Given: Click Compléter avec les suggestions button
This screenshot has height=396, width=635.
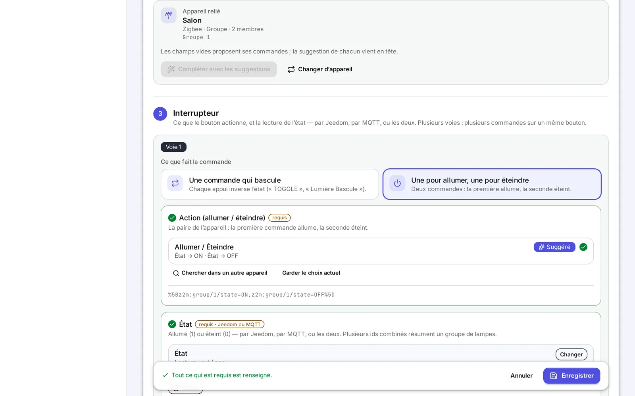Looking at the screenshot, I should point(219,69).
